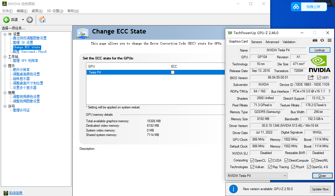
Task: Toggle the ECC checkbox for Tesla P4
Action: point(173,72)
